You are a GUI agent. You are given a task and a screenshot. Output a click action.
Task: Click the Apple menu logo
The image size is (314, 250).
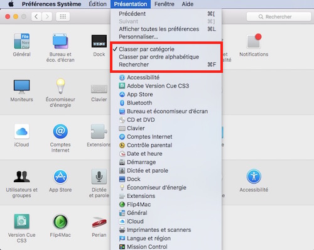[11, 4]
